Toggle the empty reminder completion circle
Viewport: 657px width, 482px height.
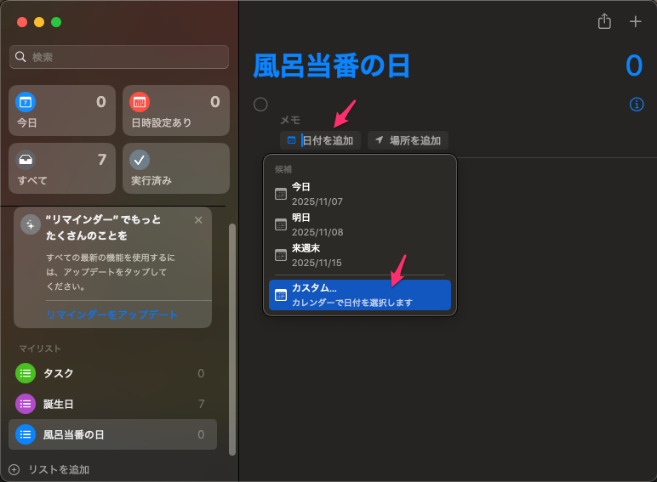(x=260, y=104)
